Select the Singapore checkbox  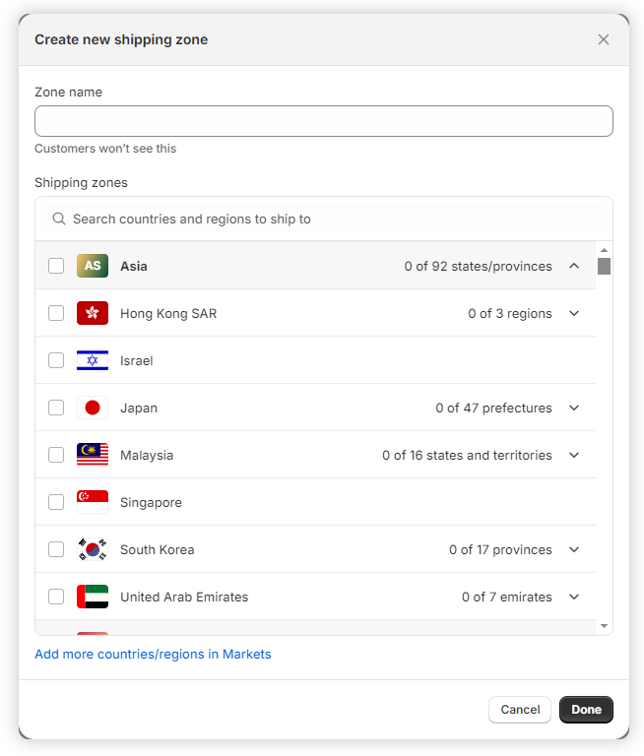(56, 502)
